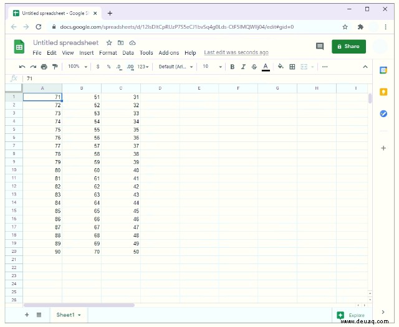399x327 pixels.
Task: Toggle bold formatting
Action: (x=232, y=67)
